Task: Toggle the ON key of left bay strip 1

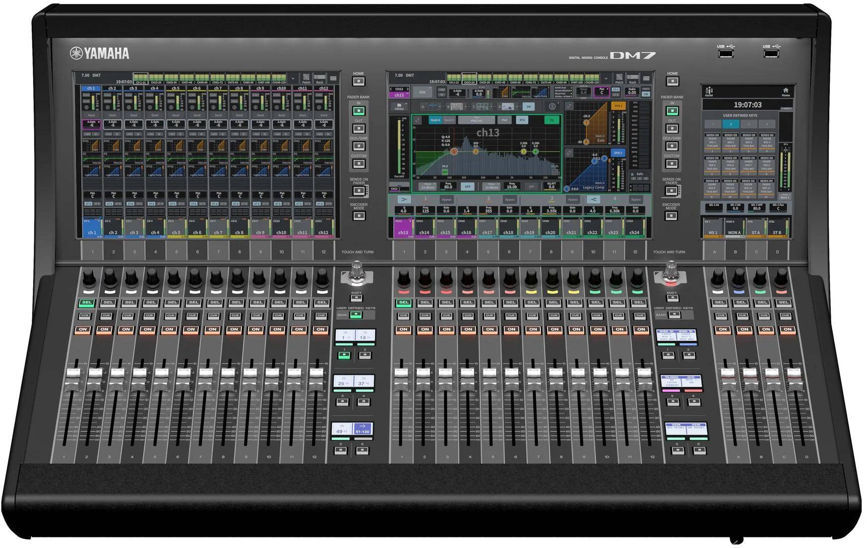Action: [83, 329]
